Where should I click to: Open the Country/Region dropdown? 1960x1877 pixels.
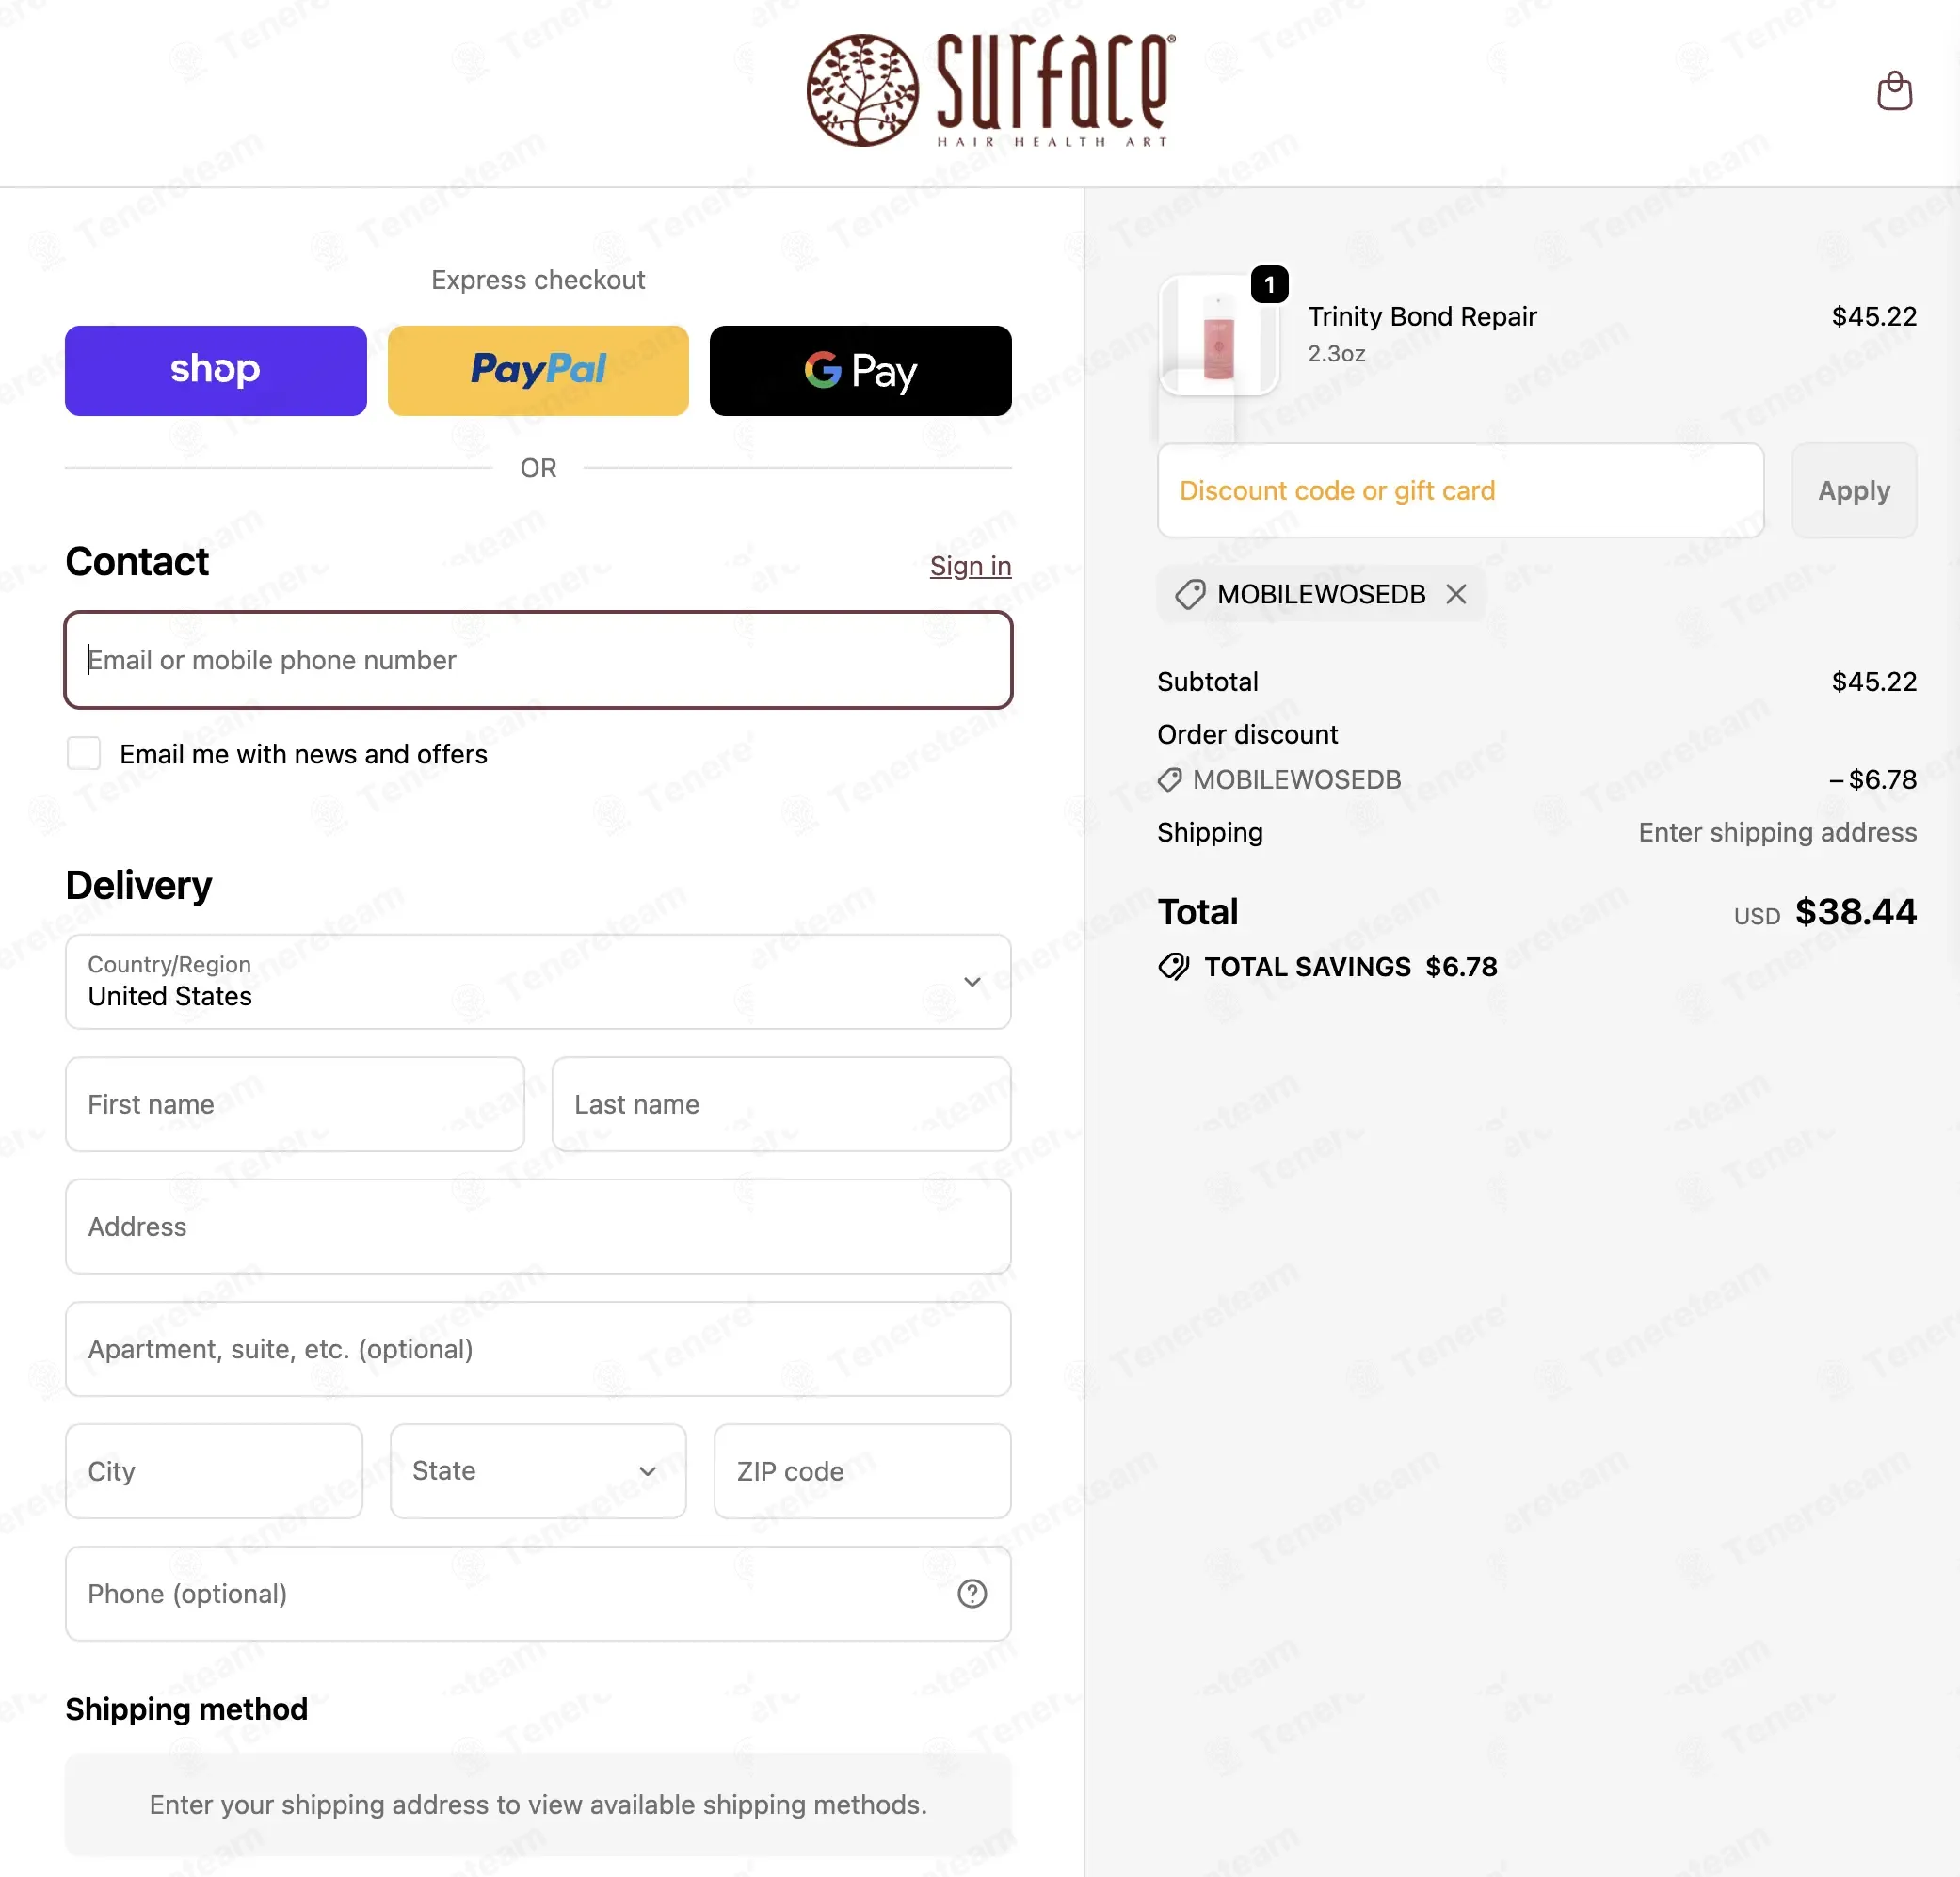538,981
